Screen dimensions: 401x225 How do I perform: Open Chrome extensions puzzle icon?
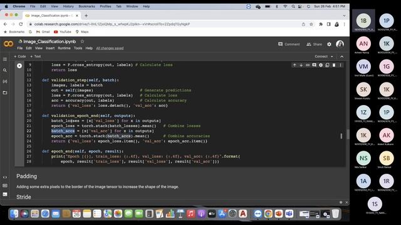pos(321,24)
